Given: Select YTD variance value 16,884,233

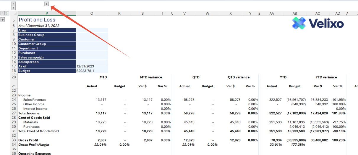Looking at the screenshot, I should click(319, 100).
